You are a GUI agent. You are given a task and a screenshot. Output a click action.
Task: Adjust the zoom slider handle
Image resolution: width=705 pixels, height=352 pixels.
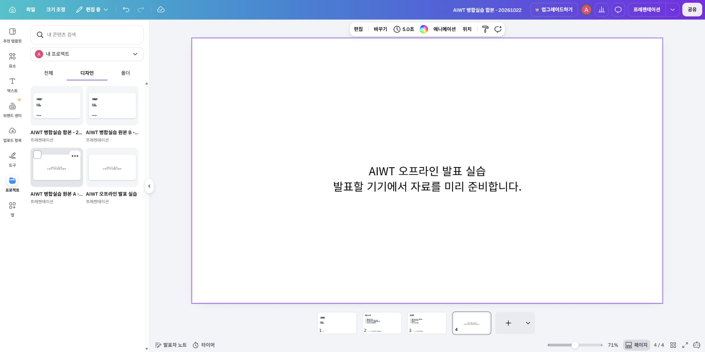575,345
